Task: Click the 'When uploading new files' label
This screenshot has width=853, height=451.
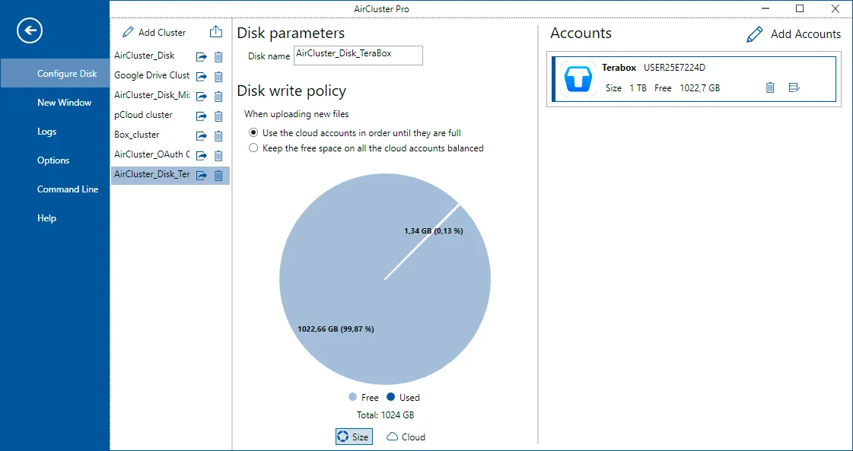Action: [x=297, y=114]
